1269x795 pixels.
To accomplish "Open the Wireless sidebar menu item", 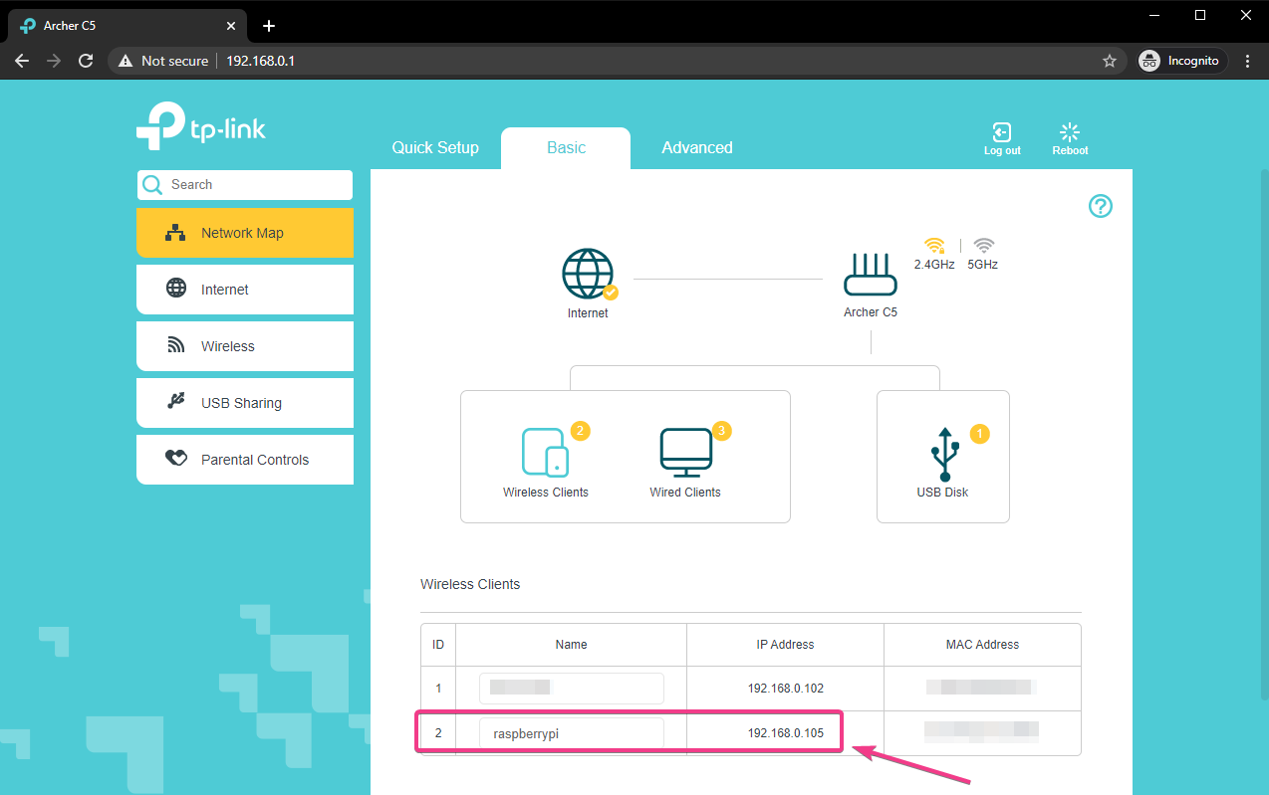I will point(245,346).
